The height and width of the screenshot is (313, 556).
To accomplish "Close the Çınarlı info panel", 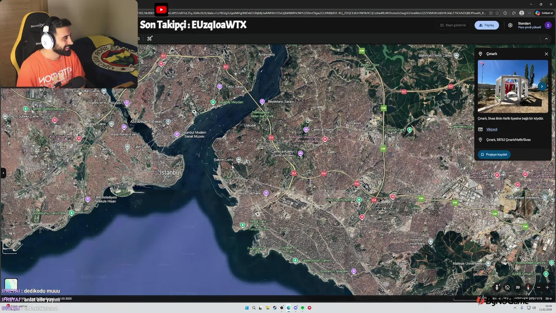I will coord(546,54).
